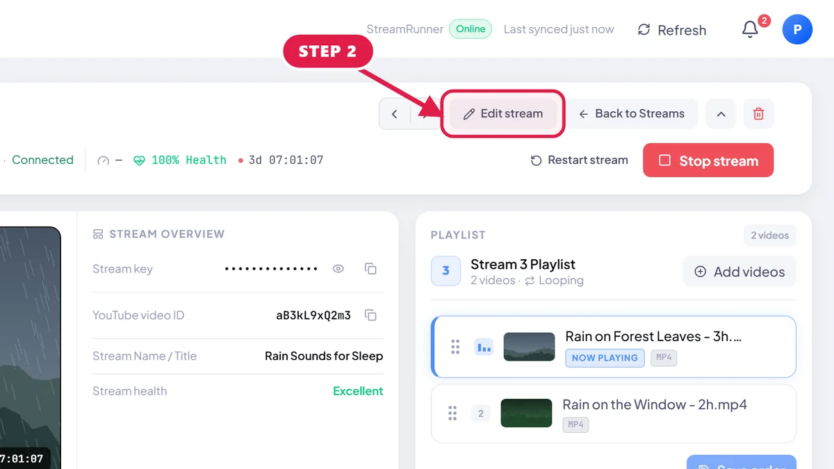Grab drag handle of Rain on Forest Leaves
The height and width of the screenshot is (469, 834).
click(455, 347)
